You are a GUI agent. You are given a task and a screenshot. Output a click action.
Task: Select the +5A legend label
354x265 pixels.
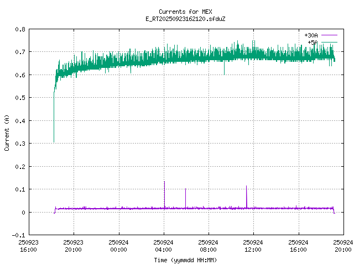pyautogui.click(x=313, y=42)
